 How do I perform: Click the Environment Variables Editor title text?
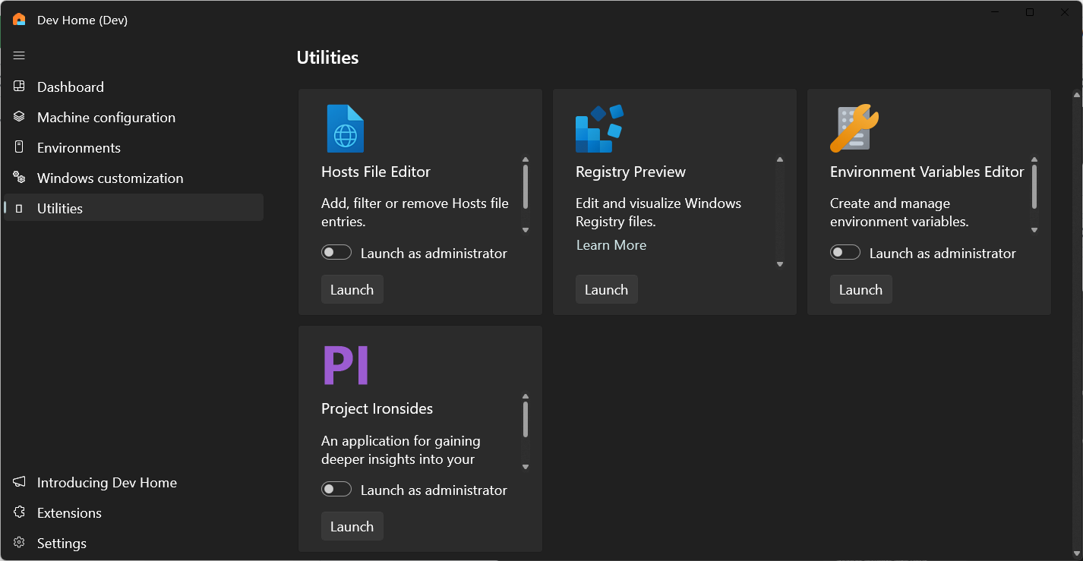point(927,172)
